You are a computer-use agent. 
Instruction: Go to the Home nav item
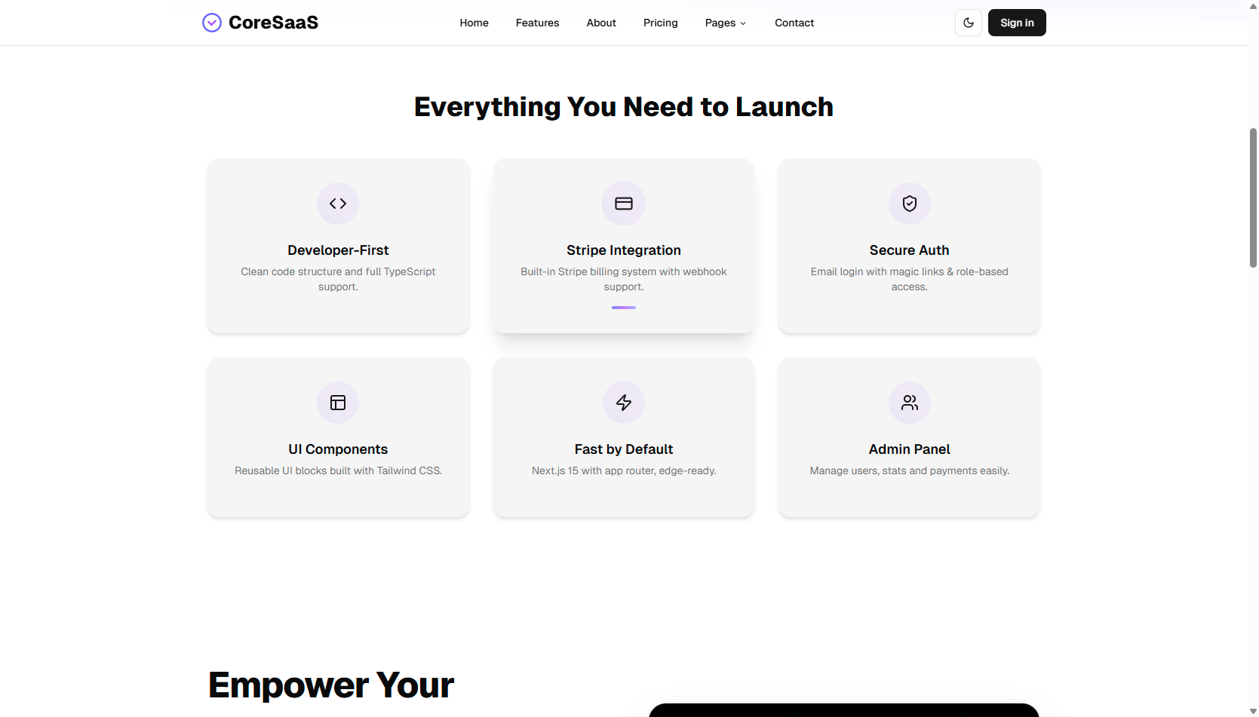coord(474,23)
